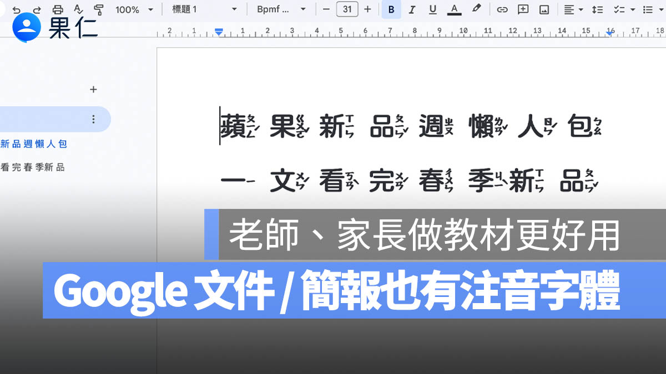Open the Bpmf font dropdown
666x374 pixels.
(281, 9)
